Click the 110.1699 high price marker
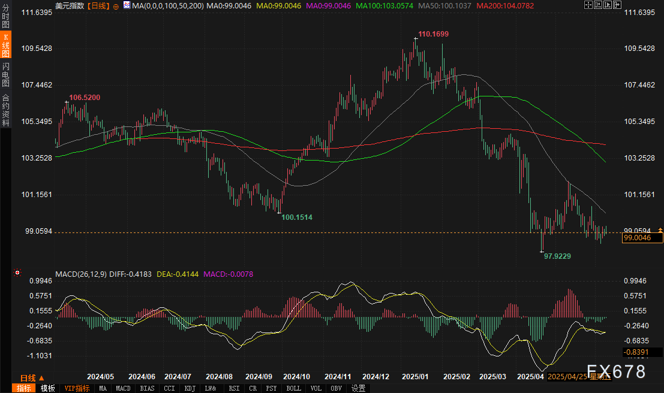 [434, 34]
